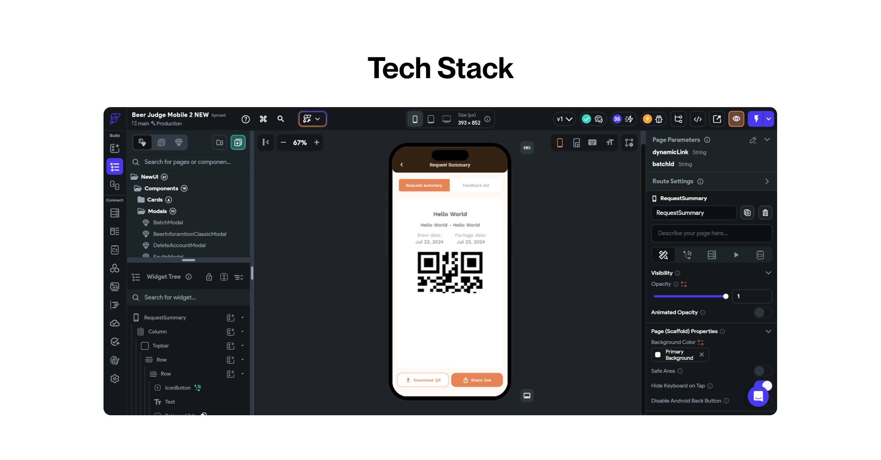Collapse the Visibility section chevron
This screenshot has width=881, height=460.
(768, 273)
